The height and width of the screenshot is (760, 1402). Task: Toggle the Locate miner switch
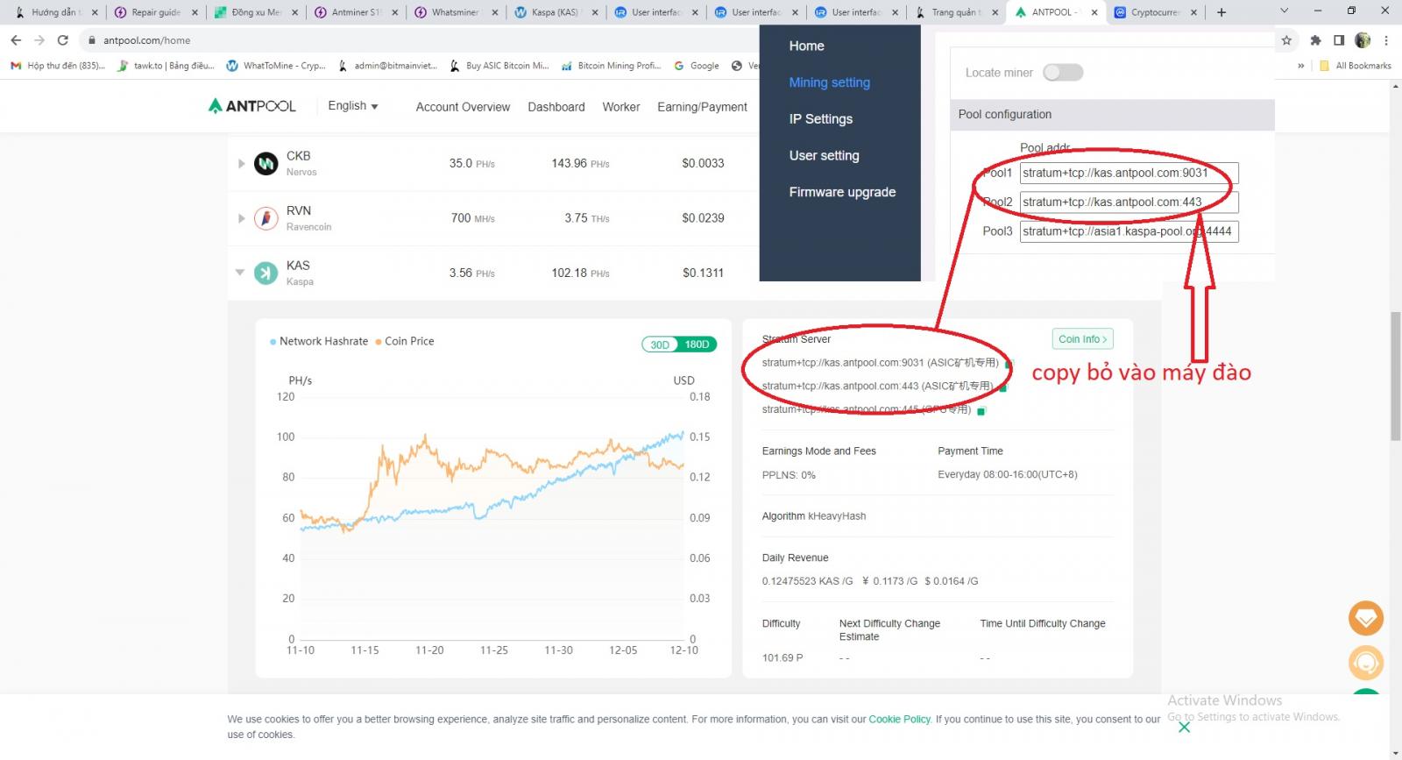coord(1063,73)
